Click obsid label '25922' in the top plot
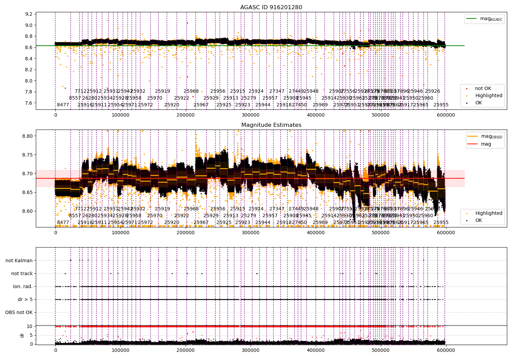512x358 pixels. [182, 98]
